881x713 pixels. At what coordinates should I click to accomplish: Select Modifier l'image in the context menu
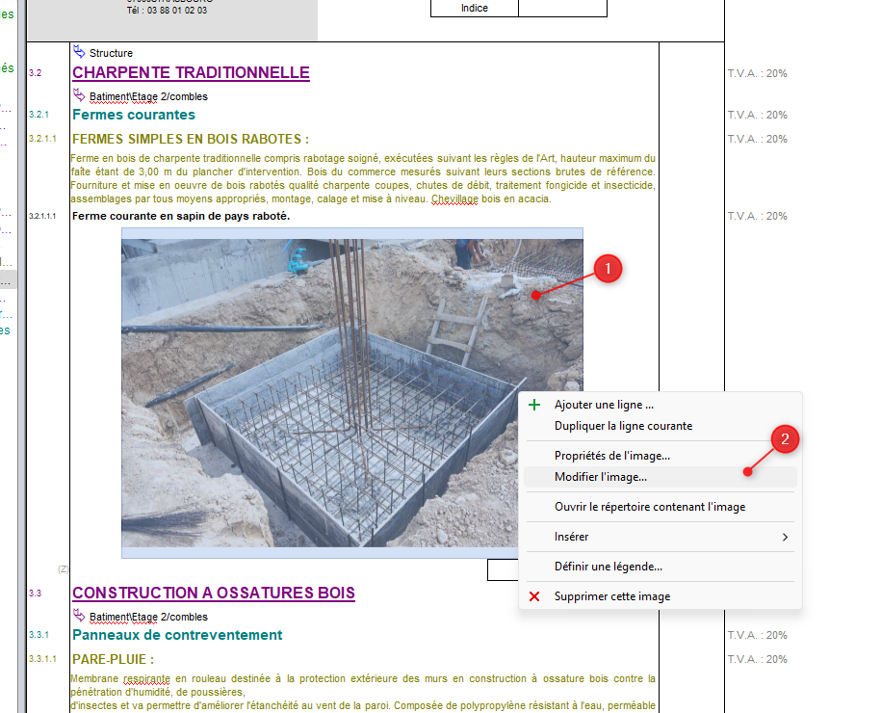[x=601, y=477]
